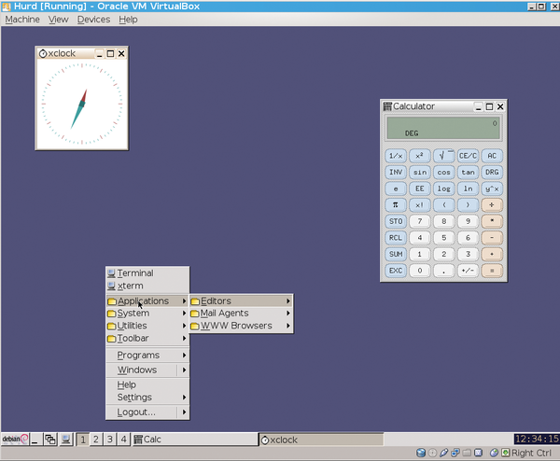
Task: Click the show desktop icon in taskbar
Action: 35,440
